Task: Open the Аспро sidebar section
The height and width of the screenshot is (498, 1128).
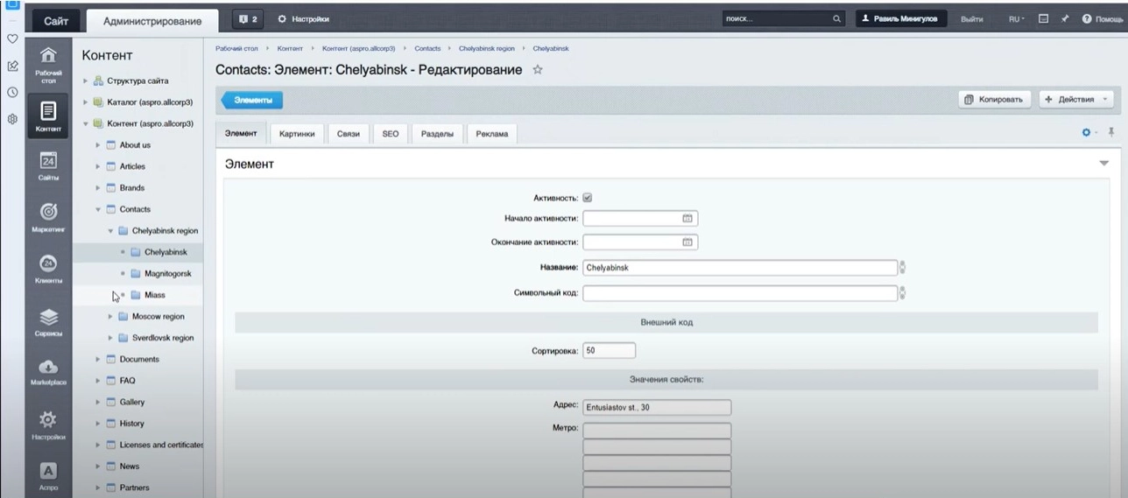Action: click(x=48, y=475)
